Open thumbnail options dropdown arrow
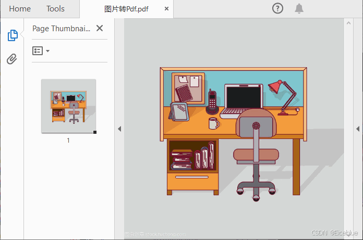 point(48,51)
